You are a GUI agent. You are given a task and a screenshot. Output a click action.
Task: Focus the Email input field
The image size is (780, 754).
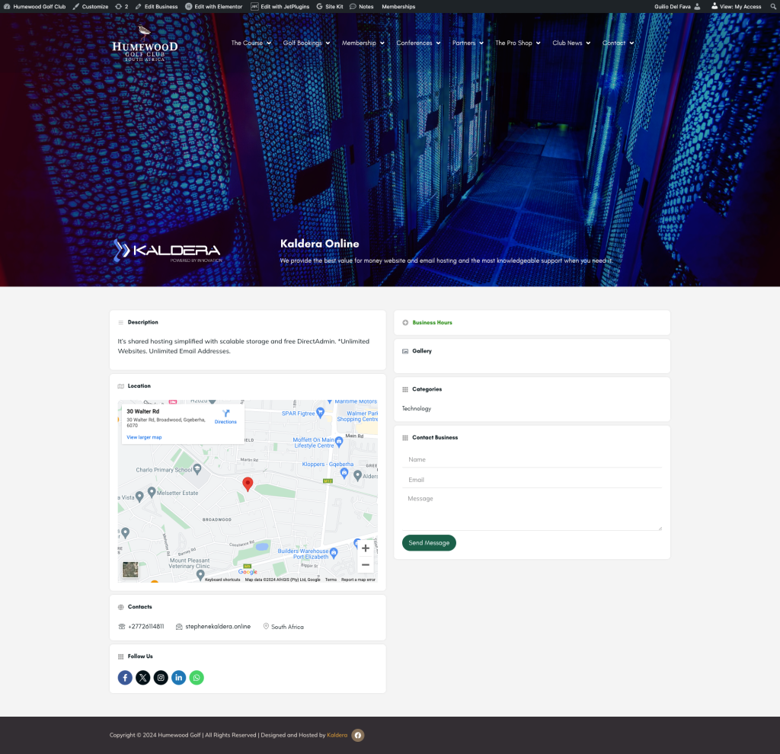[x=532, y=480]
